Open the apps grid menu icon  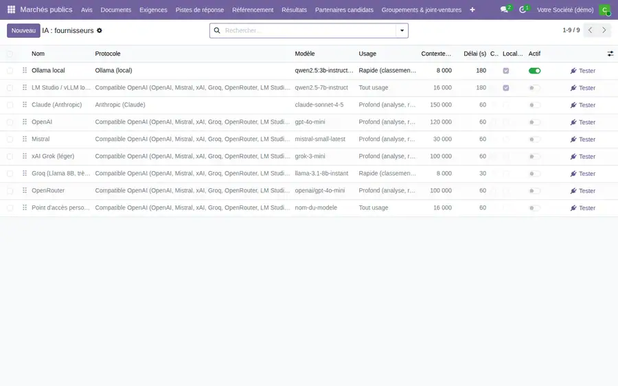[11, 10]
